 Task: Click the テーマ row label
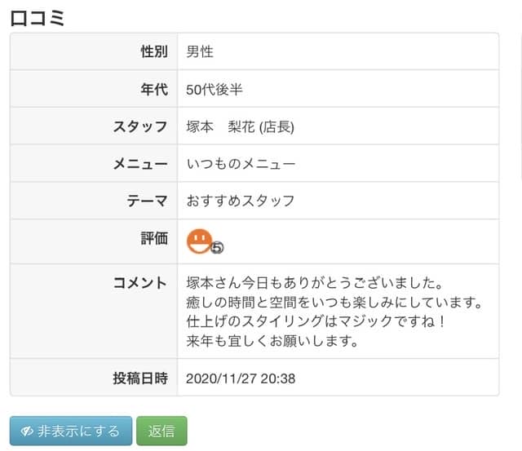point(147,201)
